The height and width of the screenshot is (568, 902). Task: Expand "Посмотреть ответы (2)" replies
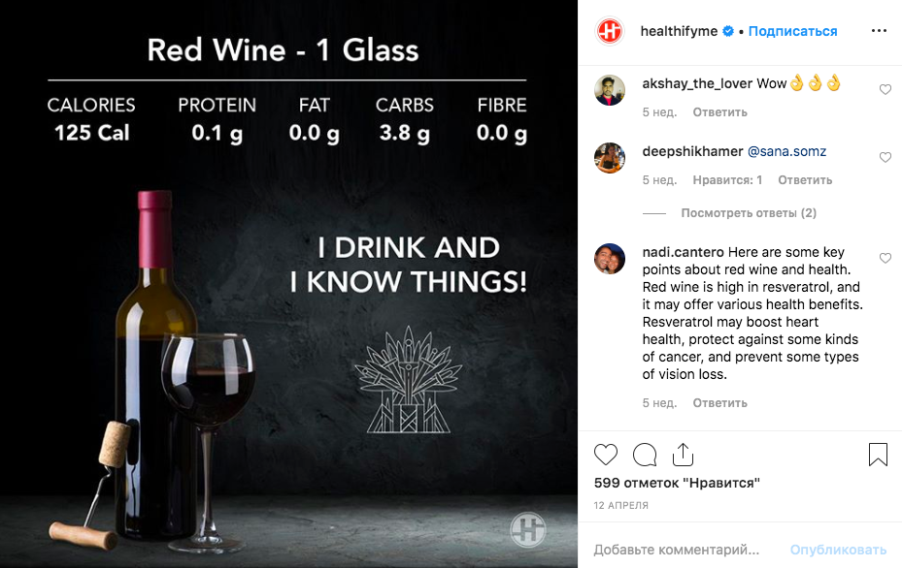(749, 213)
